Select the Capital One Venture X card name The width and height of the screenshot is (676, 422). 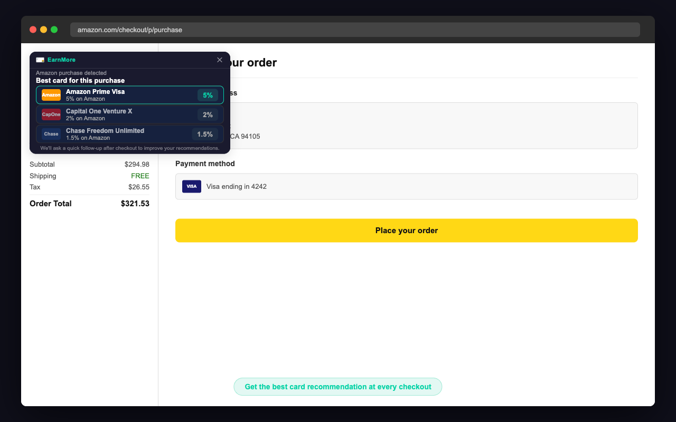tap(99, 111)
